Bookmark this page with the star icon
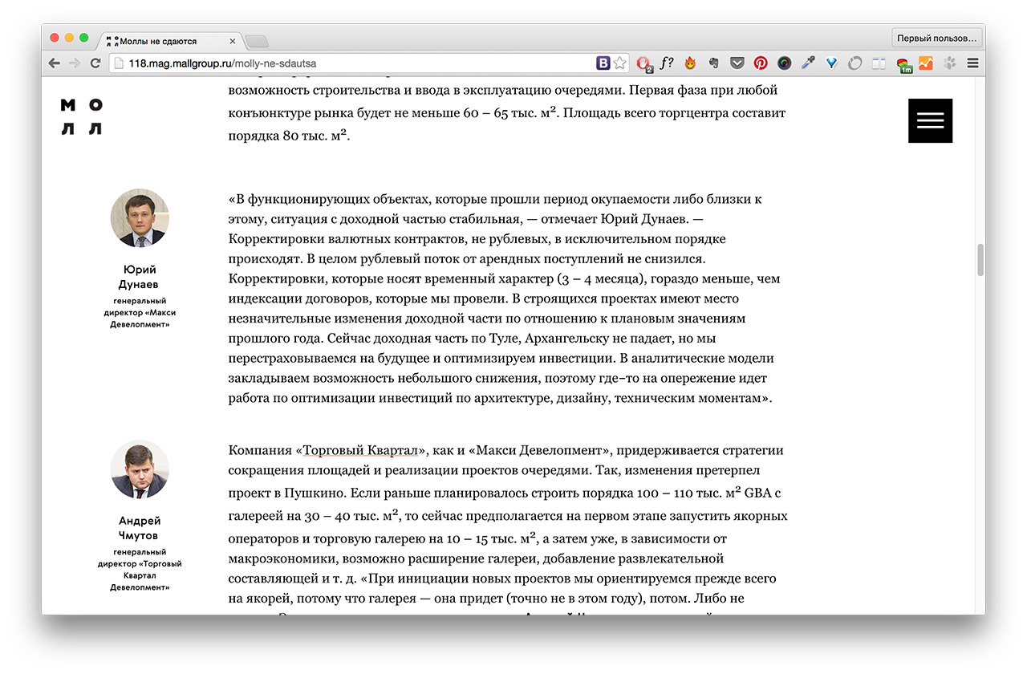 [620, 63]
